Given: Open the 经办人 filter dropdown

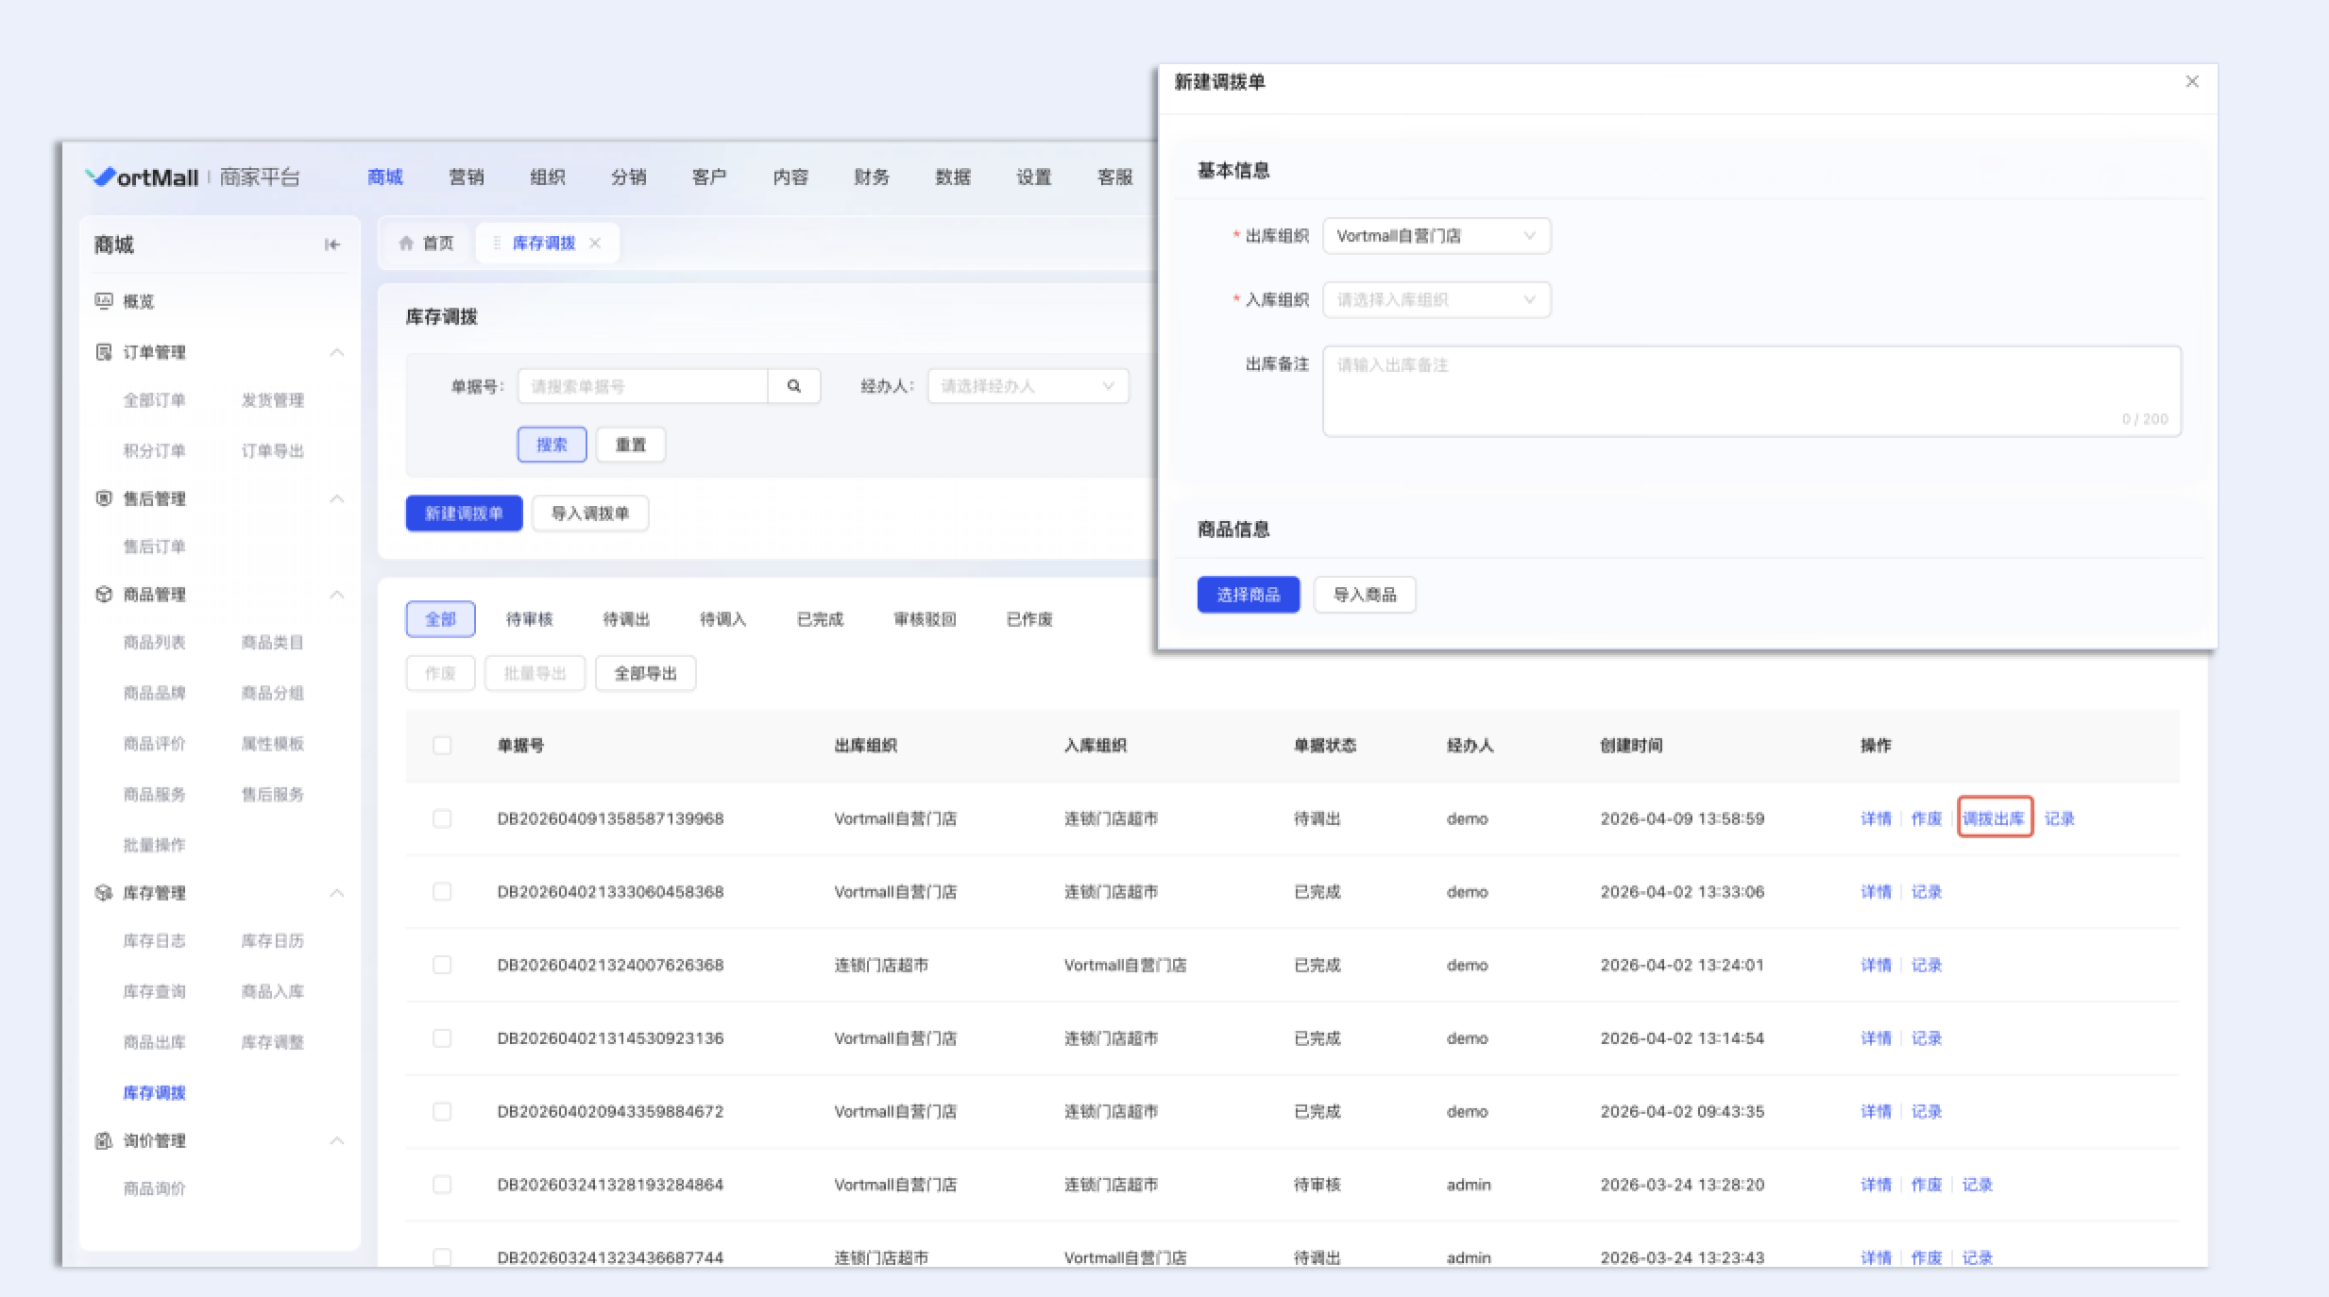Looking at the screenshot, I should [1028, 386].
